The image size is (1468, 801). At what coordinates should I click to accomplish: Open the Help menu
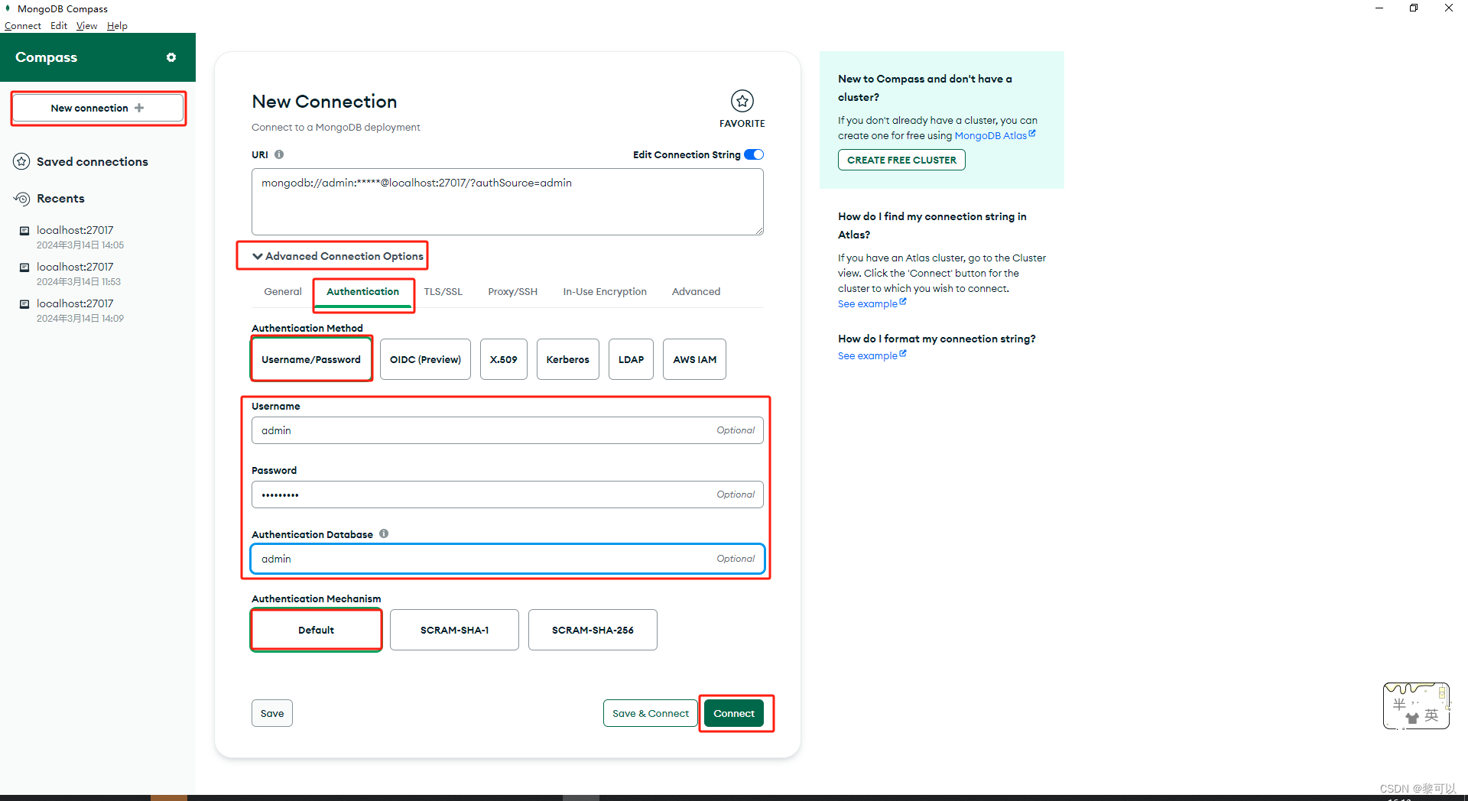click(x=117, y=25)
